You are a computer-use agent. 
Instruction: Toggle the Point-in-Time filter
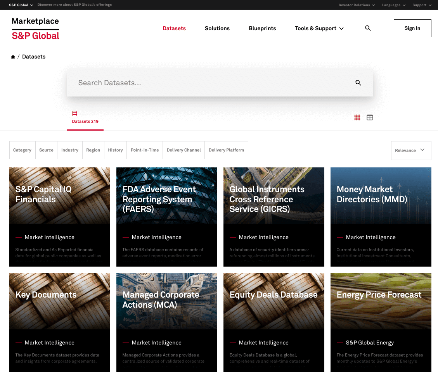(144, 150)
